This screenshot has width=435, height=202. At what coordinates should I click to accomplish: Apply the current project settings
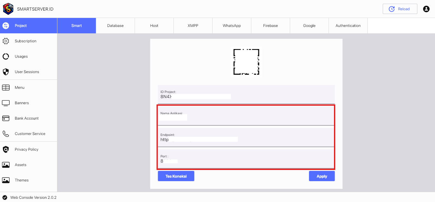(322, 176)
